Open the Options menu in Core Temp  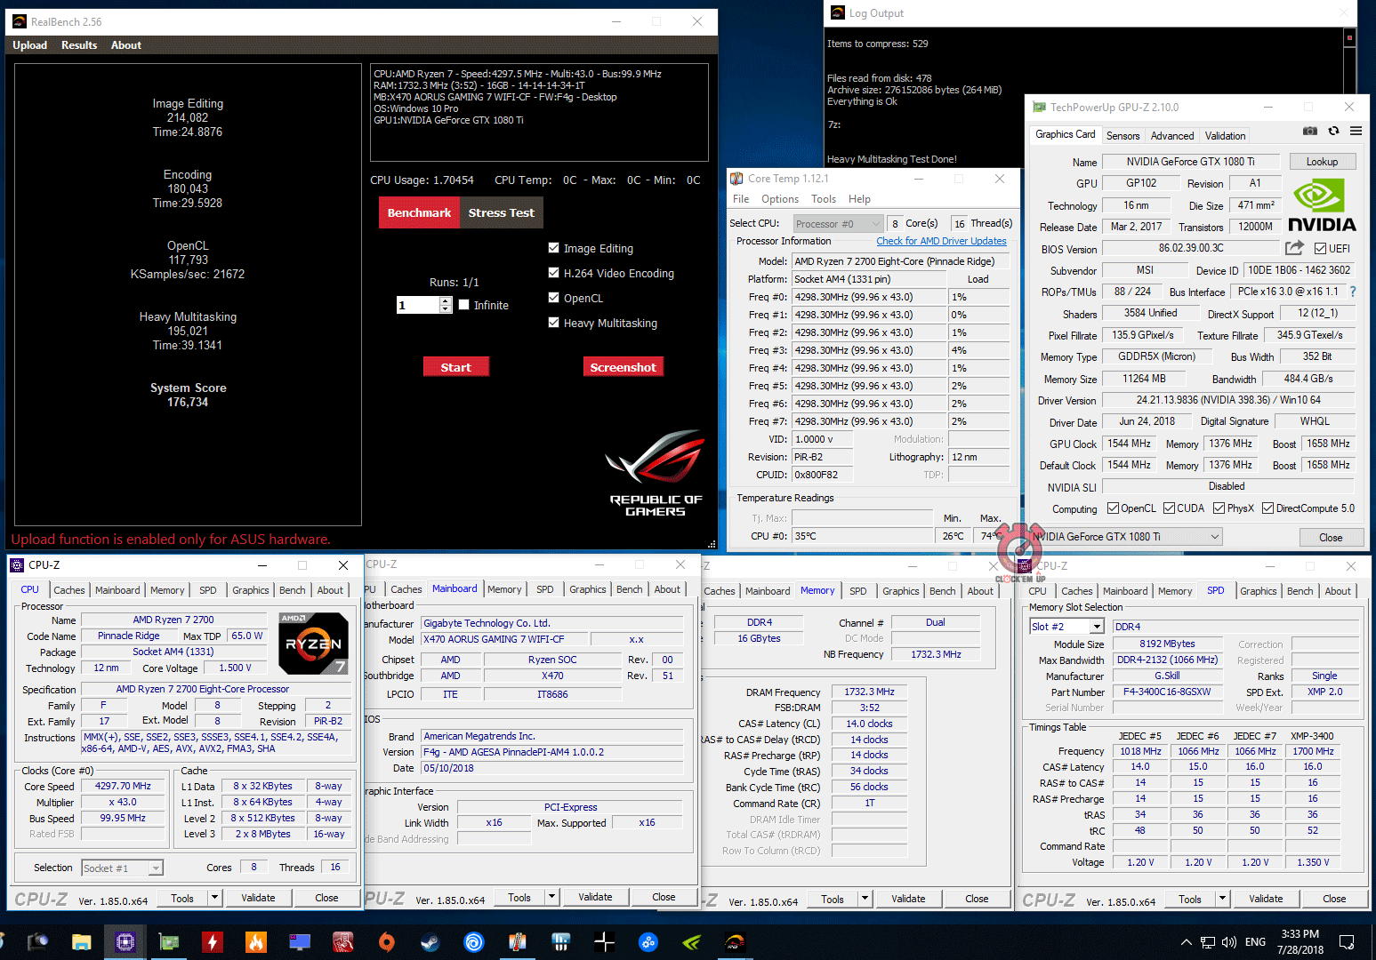(779, 199)
